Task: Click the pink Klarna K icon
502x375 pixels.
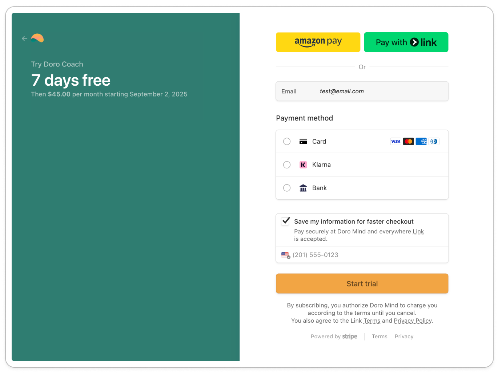Action: coord(303,165)
